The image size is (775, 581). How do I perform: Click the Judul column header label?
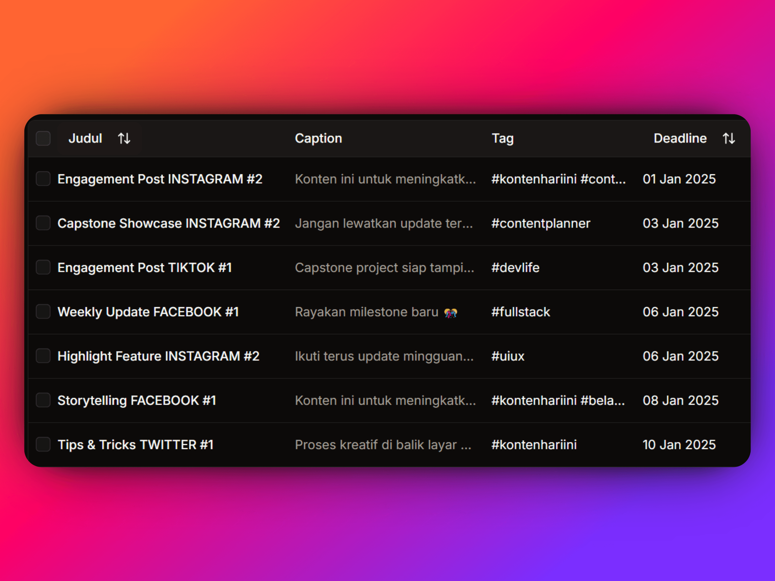click(85, 138)
